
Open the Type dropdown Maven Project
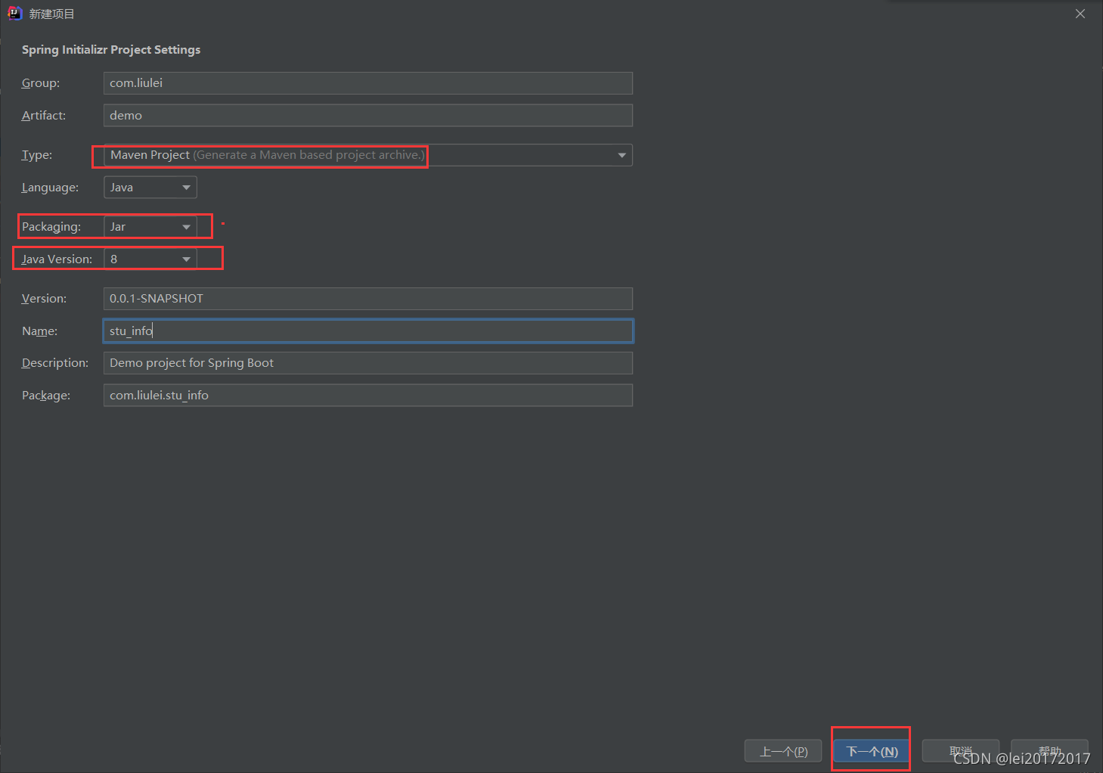click(x=368, y=155)
